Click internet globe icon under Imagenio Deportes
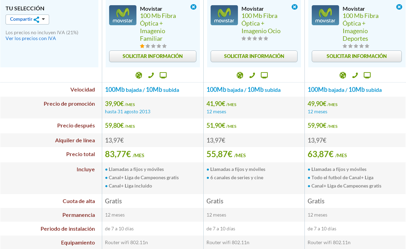Screen dimensions: 407x249 pos(343,75)
